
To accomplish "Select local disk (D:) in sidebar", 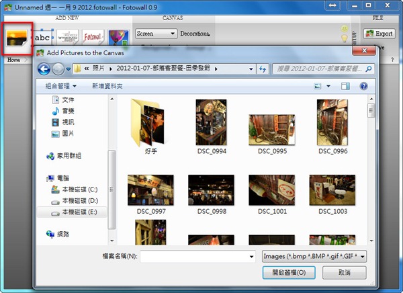I will pos(79,200).
